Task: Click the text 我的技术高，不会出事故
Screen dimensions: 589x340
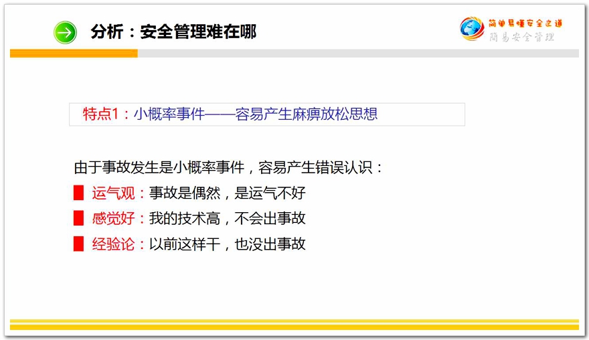Action: click(228, 218)
